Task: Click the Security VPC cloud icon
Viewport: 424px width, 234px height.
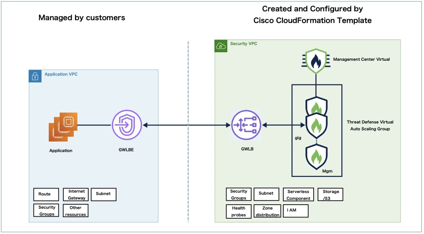Action: click(x=221, y=46)
